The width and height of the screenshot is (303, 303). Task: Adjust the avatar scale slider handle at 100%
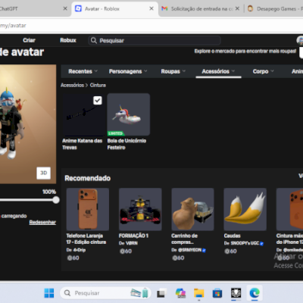(x=56, y=200)
